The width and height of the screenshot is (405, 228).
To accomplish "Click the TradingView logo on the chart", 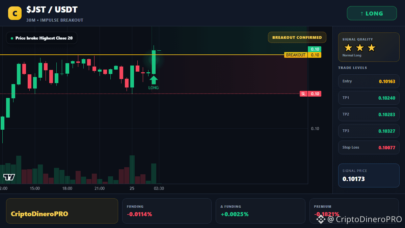I will click(x=9, y=177).
